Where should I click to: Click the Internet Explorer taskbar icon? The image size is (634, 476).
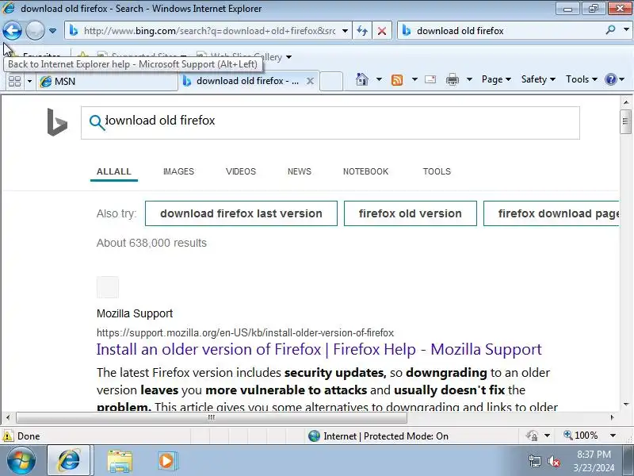[x=69, y=461]
